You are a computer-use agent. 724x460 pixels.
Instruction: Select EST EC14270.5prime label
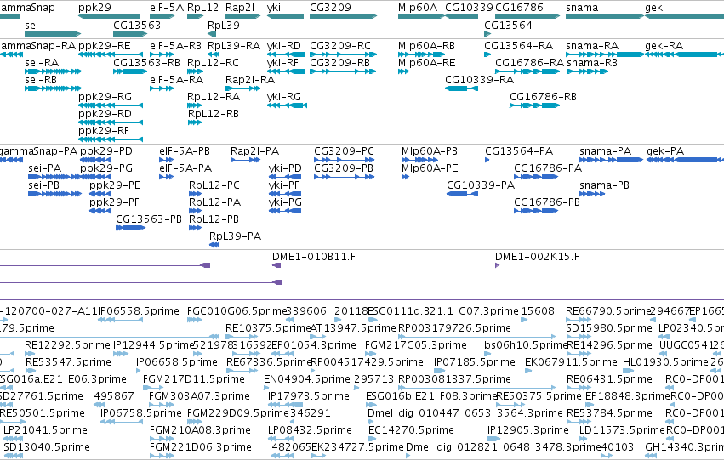click(412, 430)
